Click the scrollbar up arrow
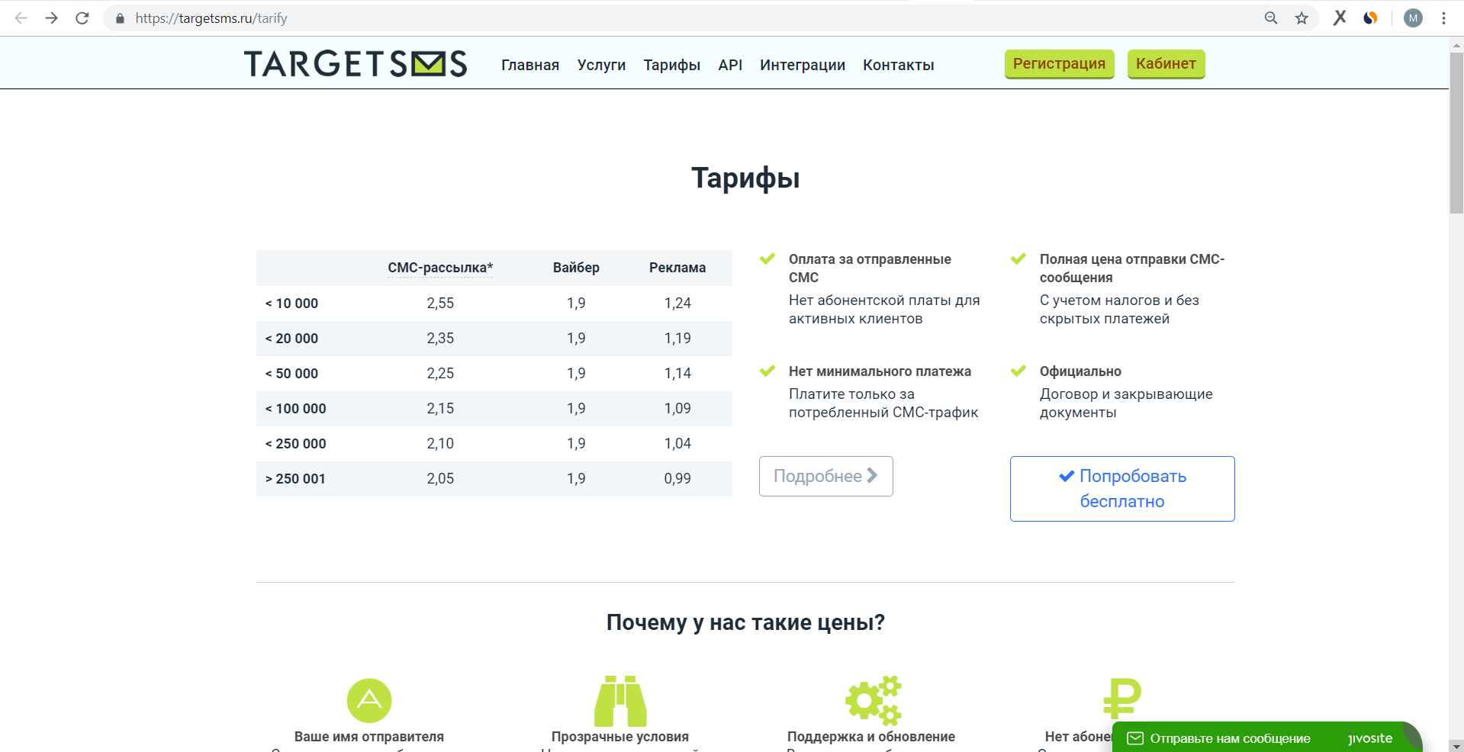This screenshot has height=752, width=1464. pos(1456,44)
